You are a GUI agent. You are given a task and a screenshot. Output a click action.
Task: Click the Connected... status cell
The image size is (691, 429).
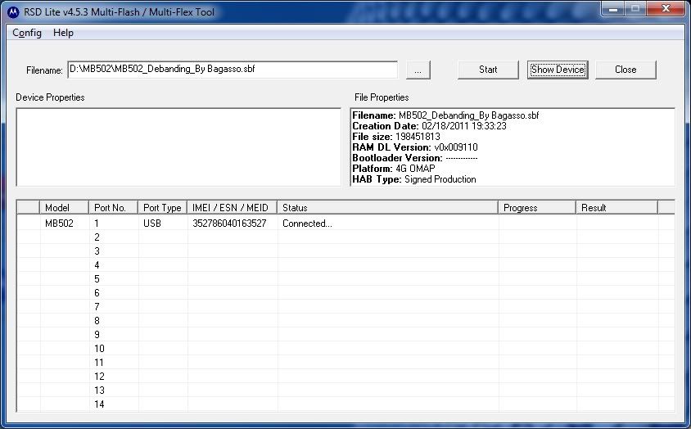tap(307, 224)
